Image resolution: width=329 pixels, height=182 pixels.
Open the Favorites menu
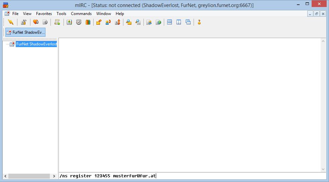pos(44,14)
